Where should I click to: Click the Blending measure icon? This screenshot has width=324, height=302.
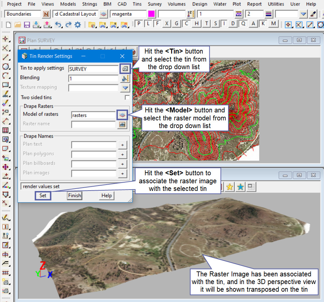(x=125, y=78)
